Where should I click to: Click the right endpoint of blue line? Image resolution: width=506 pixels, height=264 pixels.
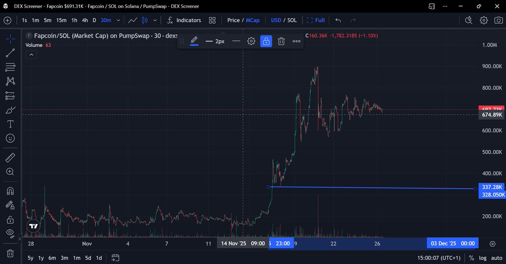click(x=475, y=189)
